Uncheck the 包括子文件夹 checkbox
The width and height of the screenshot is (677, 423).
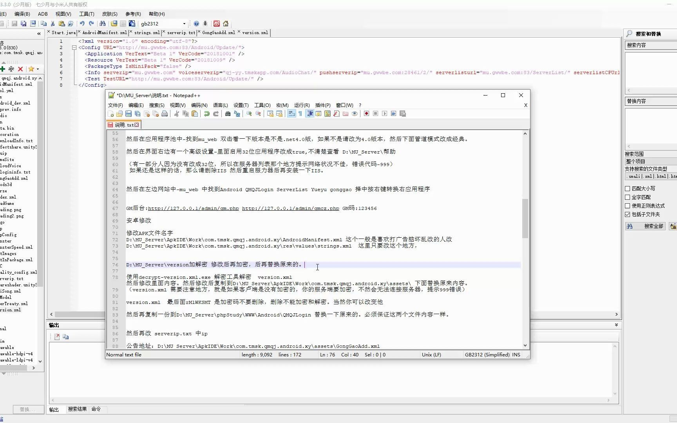point(628,214)
